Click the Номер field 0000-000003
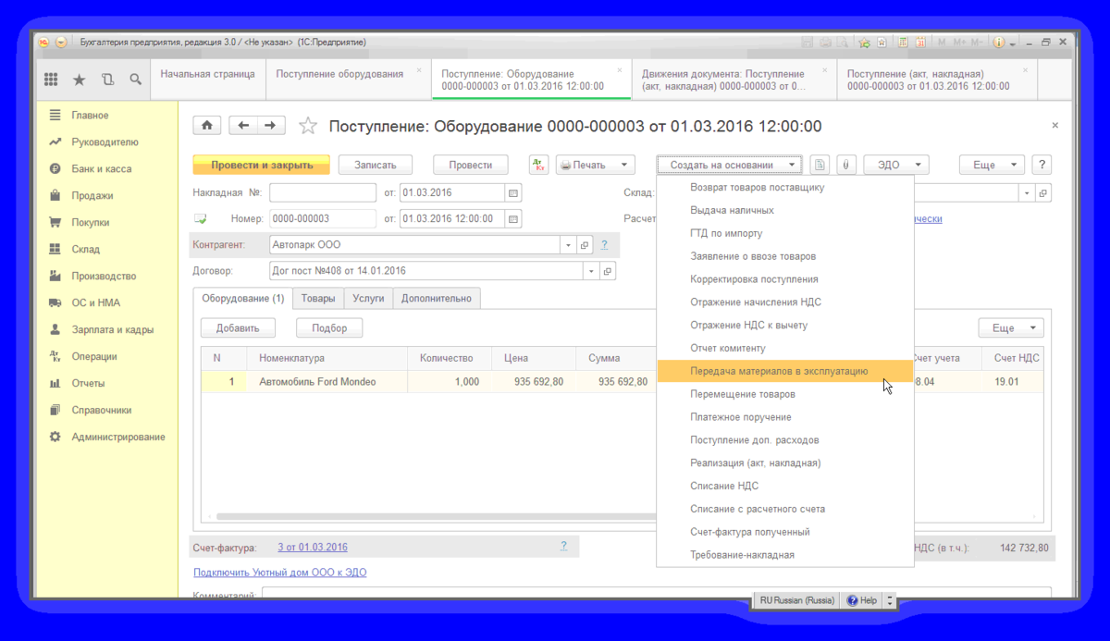The image size is (1110, 641). (x=322, y=219)
